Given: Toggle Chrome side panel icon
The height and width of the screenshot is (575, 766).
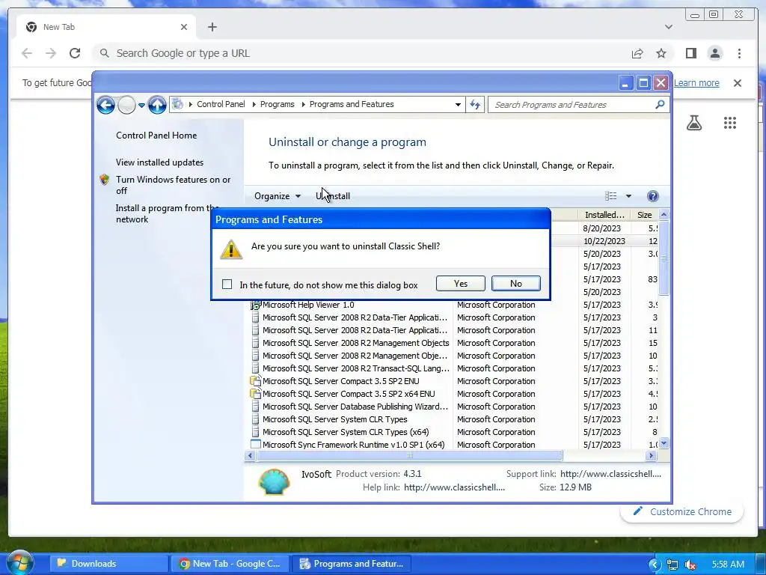Looking at the screenshot, I should click(x=690, y=53).
